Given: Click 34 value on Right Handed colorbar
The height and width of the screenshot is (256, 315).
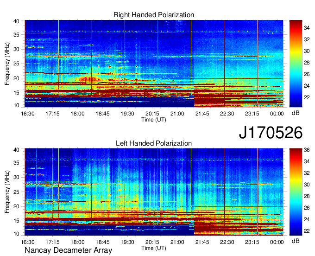Looking at the screenshot, I should point(307,28).
